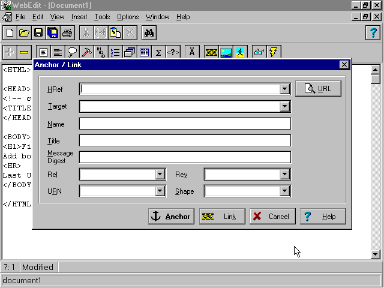
Task: Click the binoculars Find icon
Action: pyautogui.click(x=149, y=32)
